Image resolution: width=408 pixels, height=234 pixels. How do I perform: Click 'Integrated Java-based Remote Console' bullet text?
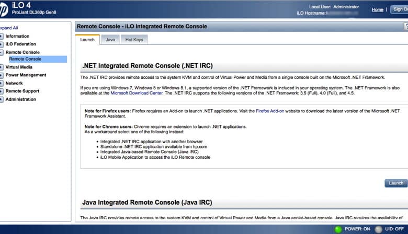click(150, 152)
